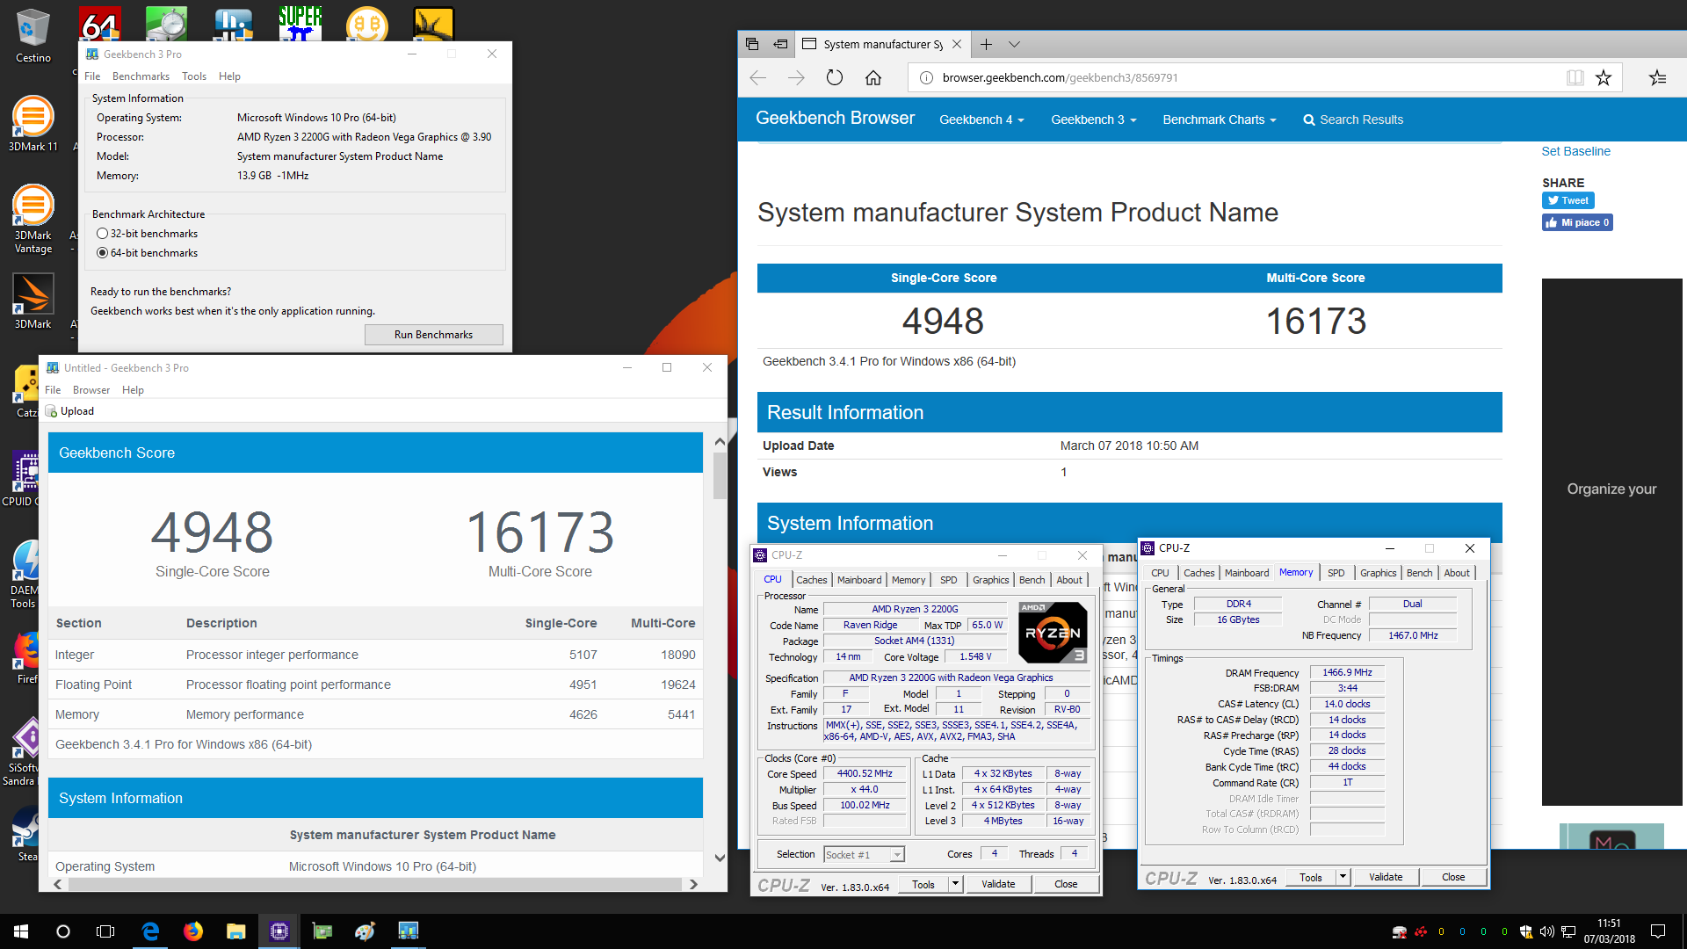Image resolution: width=1687 pixels, height=949 pixels.
Task: Click the Run Benchmarks button
Action: pos(433,335)
